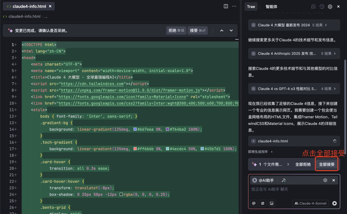The width and height of the screenshot is (347, 214).
Task: Click the 拒绝 reject button
Action: pyautogui.click(x=176, y=30)
